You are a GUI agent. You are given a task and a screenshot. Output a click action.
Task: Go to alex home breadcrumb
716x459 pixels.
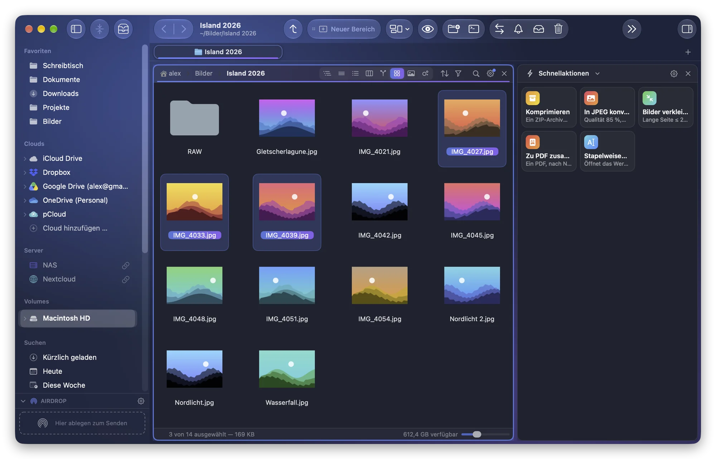click(171, 73)
